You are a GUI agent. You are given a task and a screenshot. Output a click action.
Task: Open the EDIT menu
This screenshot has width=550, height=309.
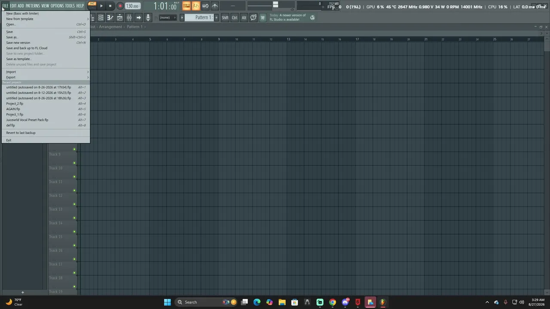click(x=13, y=6)
